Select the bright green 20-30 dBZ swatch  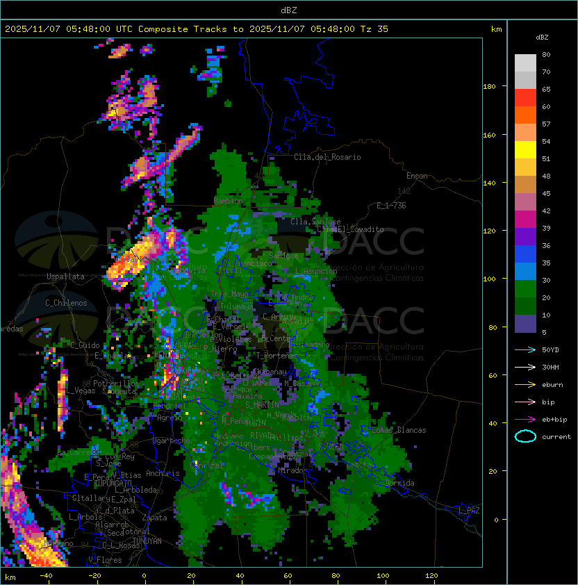pyautogui.click(x=525, y=289)
